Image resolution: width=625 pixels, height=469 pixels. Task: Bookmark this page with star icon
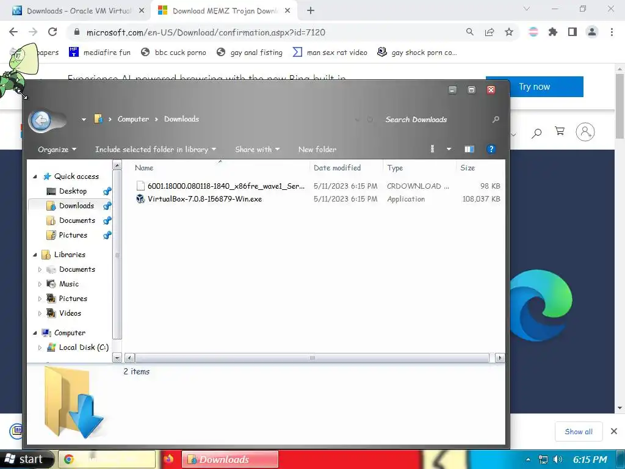(x=509, y=32)
